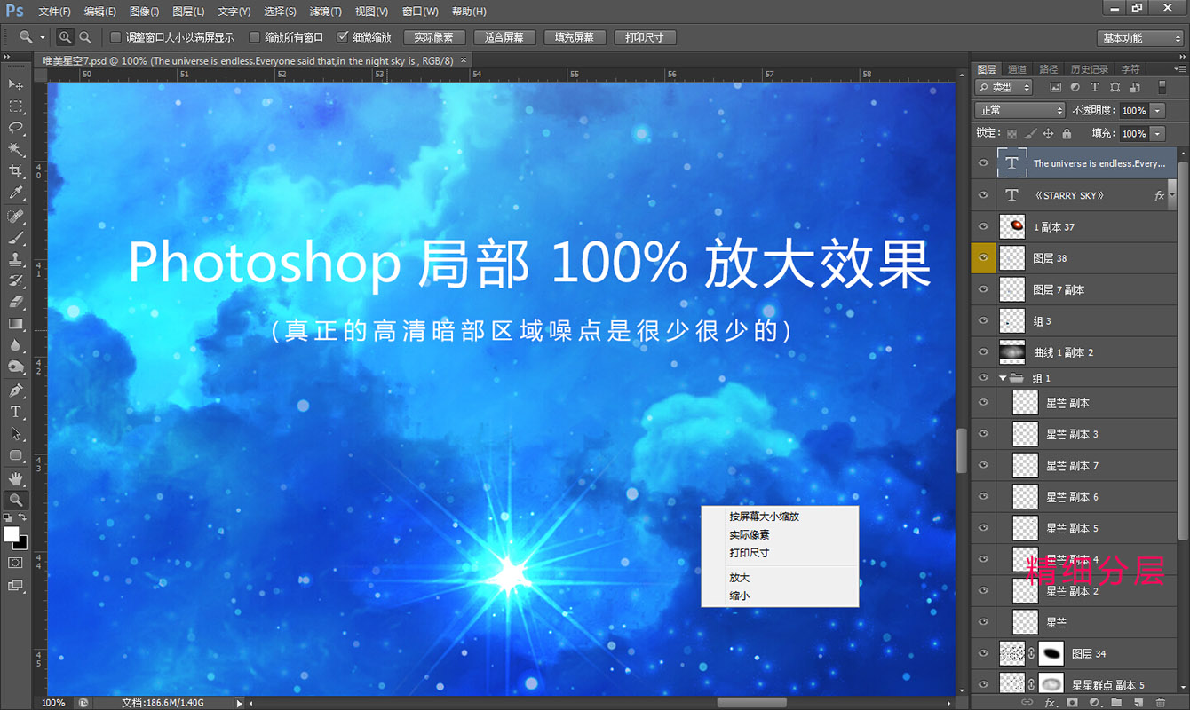Open the 基本功能 workspace dropdown
Image resolution: width=1190 pixels, height=710 pixels.
[1139, 38]
